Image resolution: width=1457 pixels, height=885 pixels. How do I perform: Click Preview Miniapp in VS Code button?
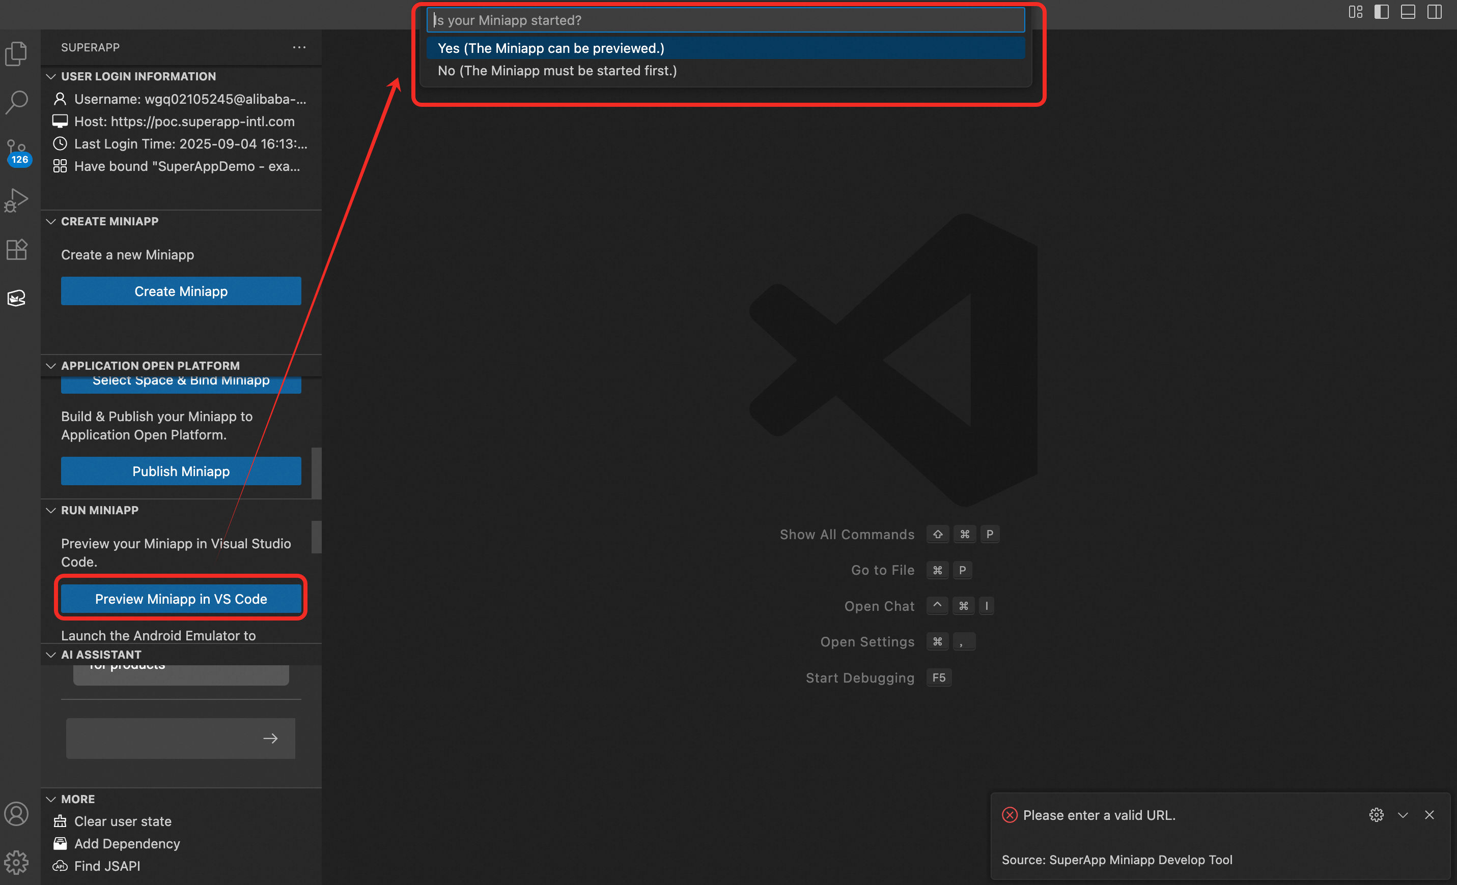click(181, 599)
